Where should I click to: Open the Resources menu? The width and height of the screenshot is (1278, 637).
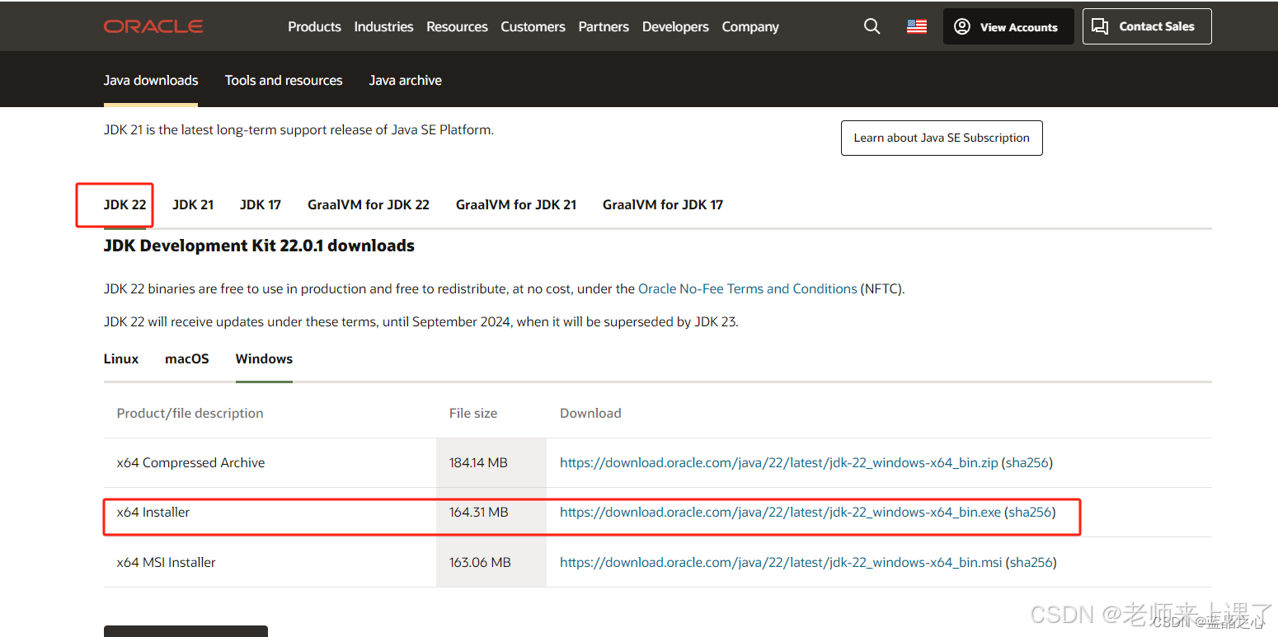point(457,26)
